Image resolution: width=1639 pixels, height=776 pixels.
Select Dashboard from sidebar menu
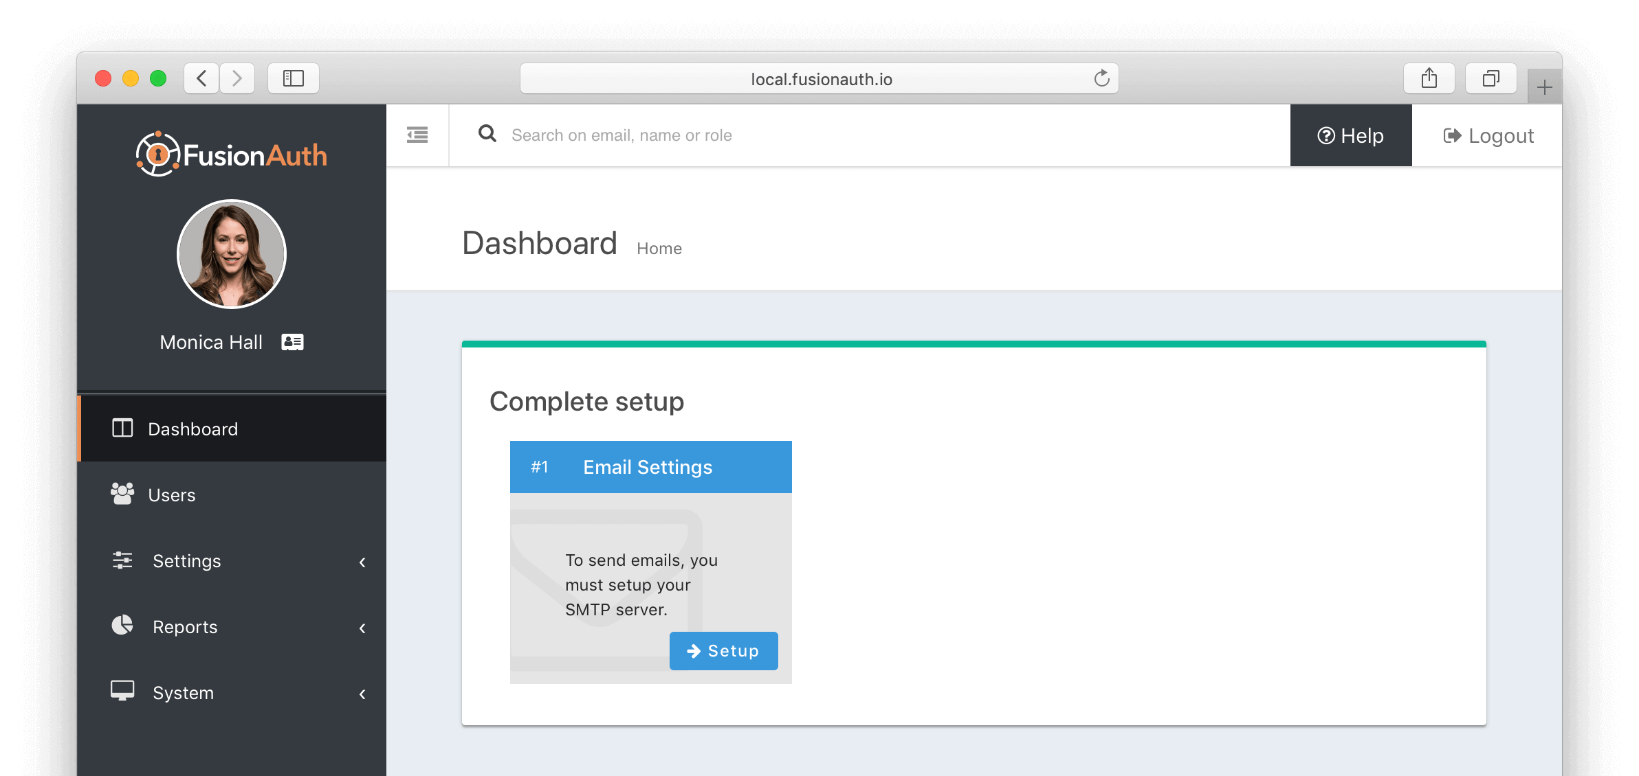pos(192,429)
